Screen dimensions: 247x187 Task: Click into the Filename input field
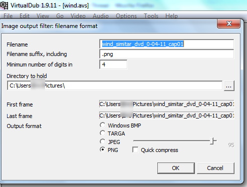pyautogui.click(x=167, y=44)
